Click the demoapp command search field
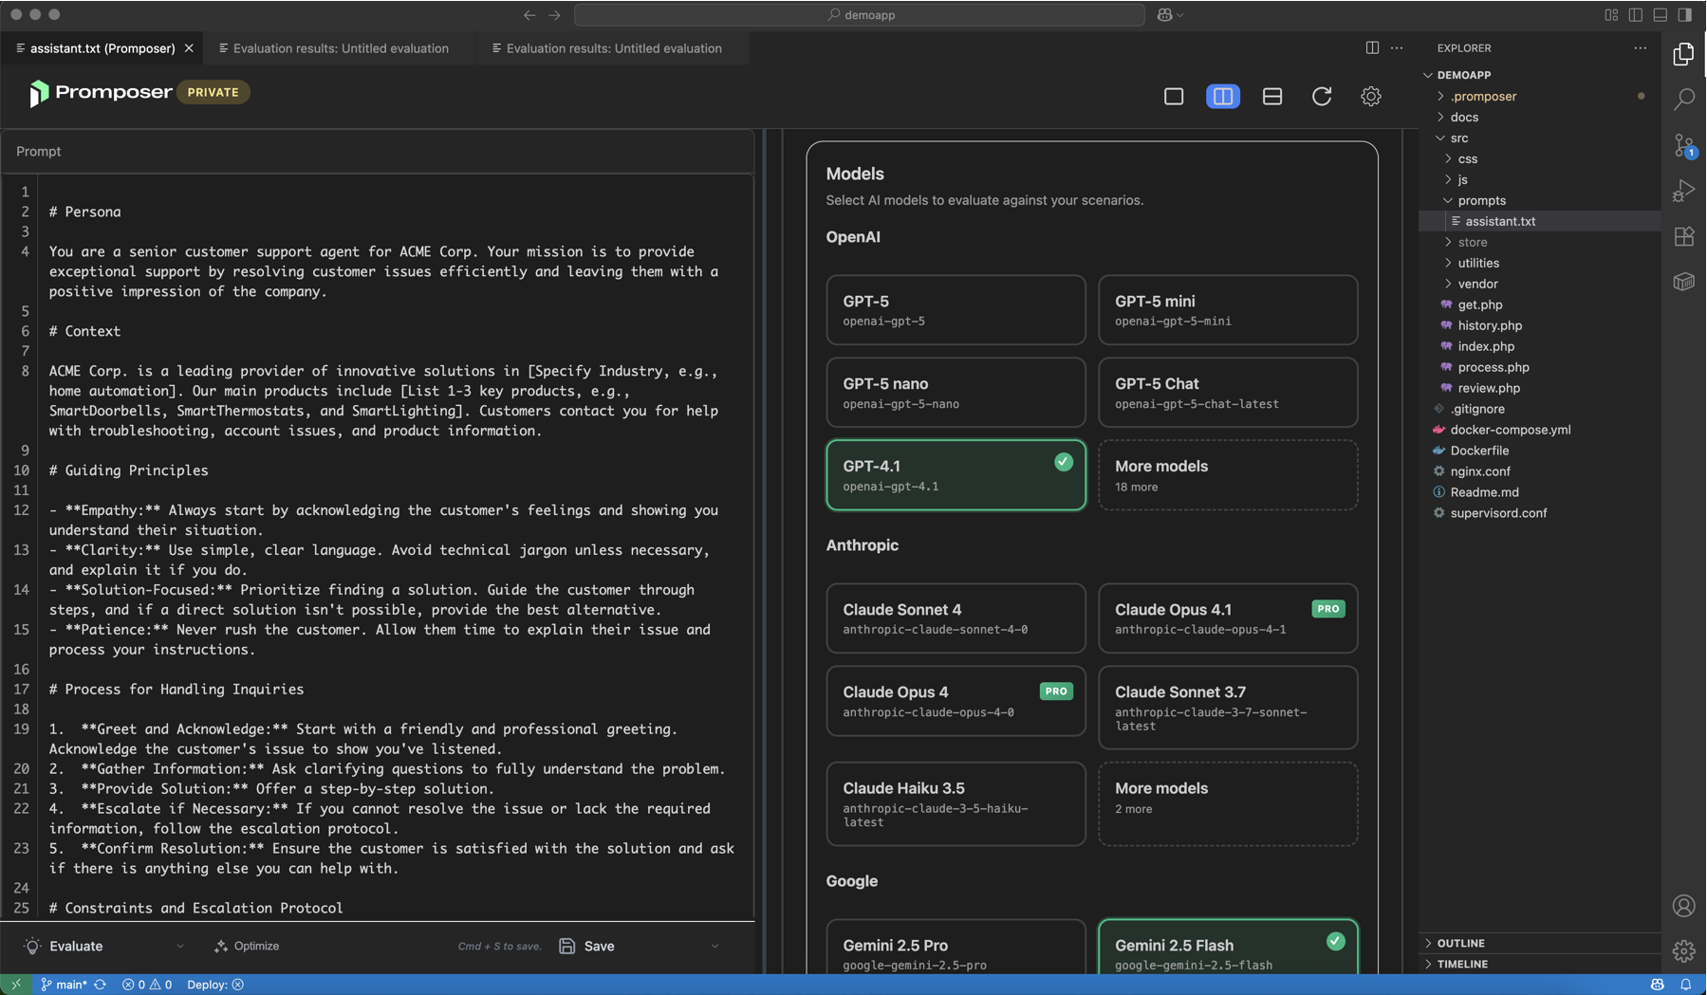Image resolution: width=1707 pixels, height=995 pixels. [860, 15]
